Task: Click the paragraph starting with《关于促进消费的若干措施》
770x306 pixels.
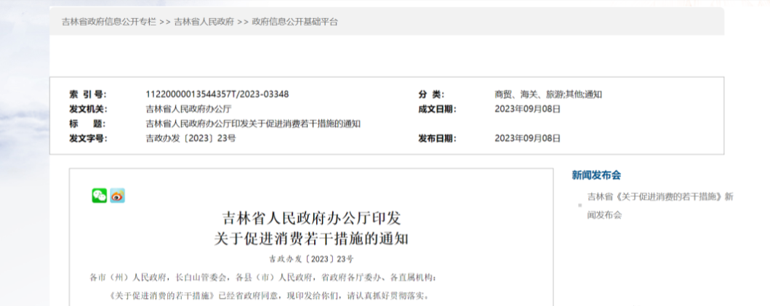Action: point(268,295)
